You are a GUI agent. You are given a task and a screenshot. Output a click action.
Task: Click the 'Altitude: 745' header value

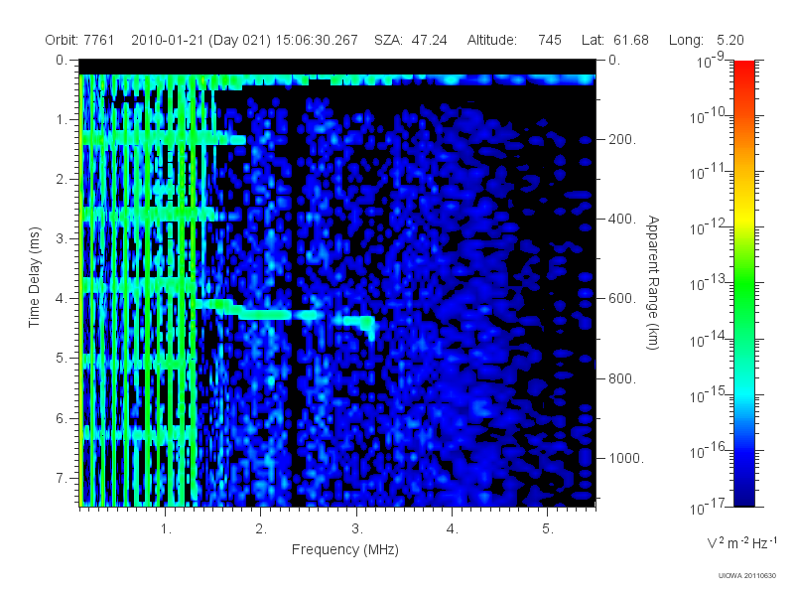(x=514, y=40)
